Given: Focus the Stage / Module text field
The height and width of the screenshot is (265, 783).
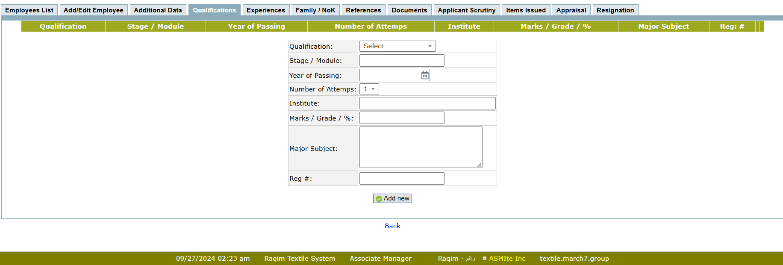Looking at the screenshot, I should coord(401,61).
